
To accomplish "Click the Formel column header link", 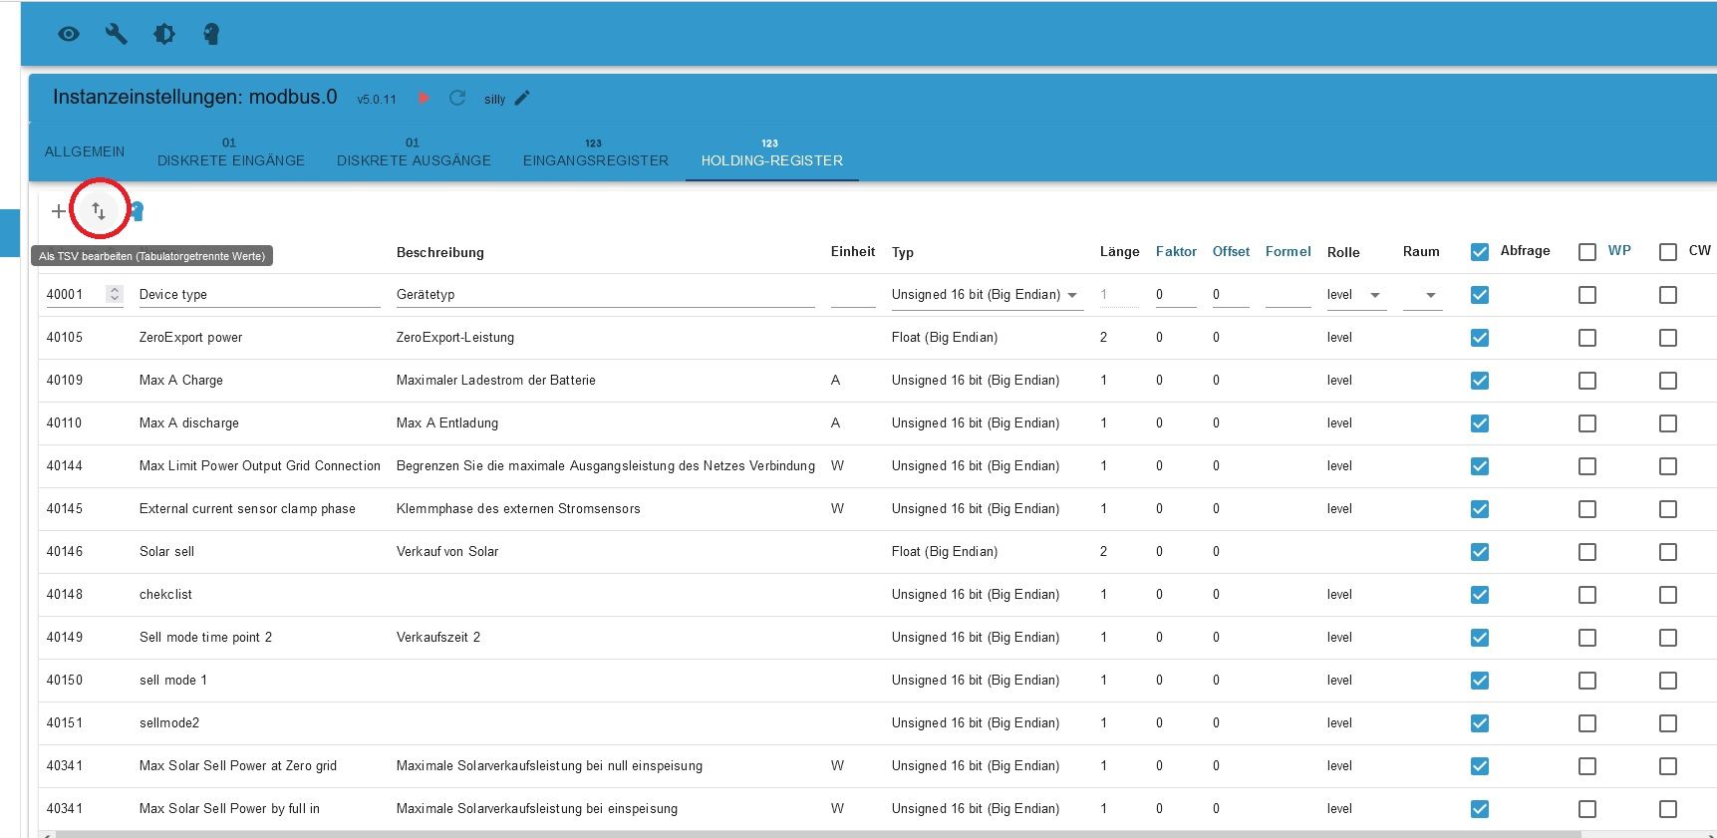I will tap(1288, 252).
